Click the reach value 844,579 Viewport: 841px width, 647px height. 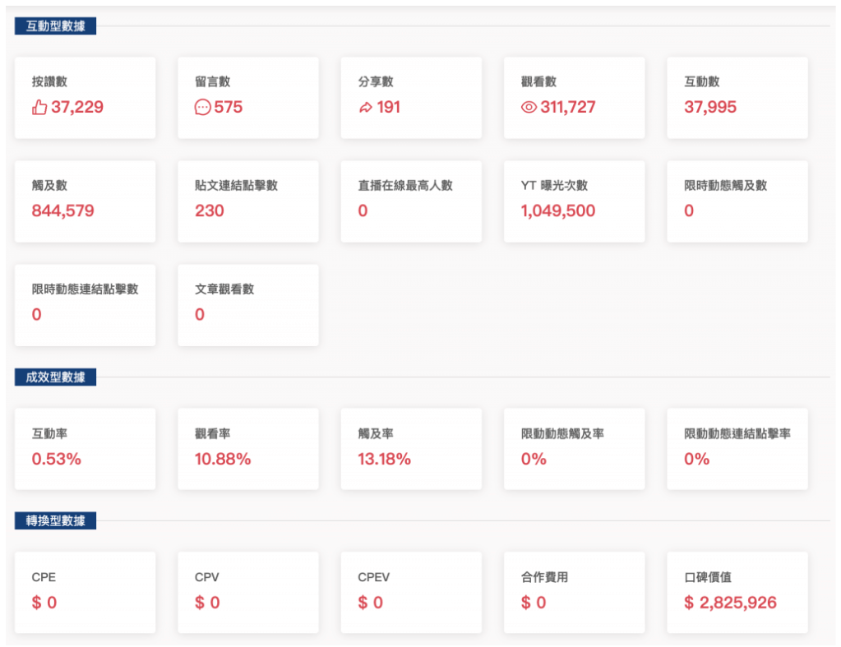(x=62, y=210)
